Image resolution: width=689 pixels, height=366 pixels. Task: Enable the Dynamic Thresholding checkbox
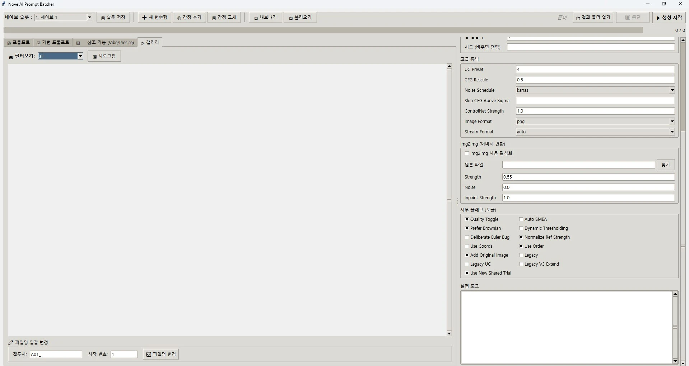tap(521, 228)
